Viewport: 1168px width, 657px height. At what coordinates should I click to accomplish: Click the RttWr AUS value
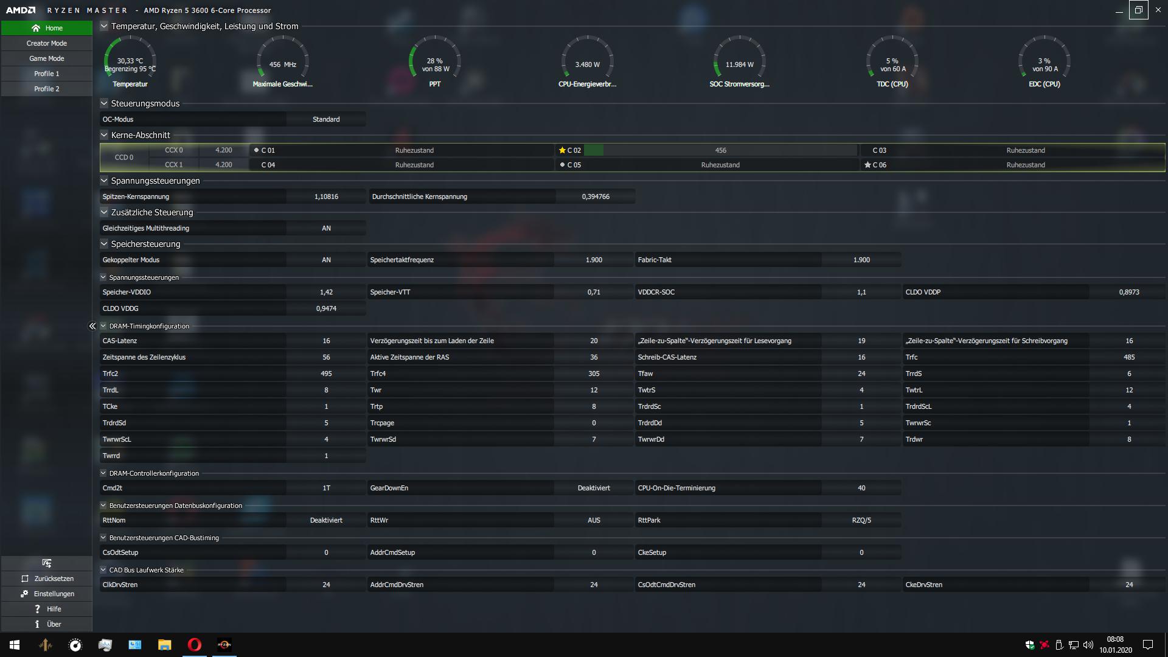[594, 520]
